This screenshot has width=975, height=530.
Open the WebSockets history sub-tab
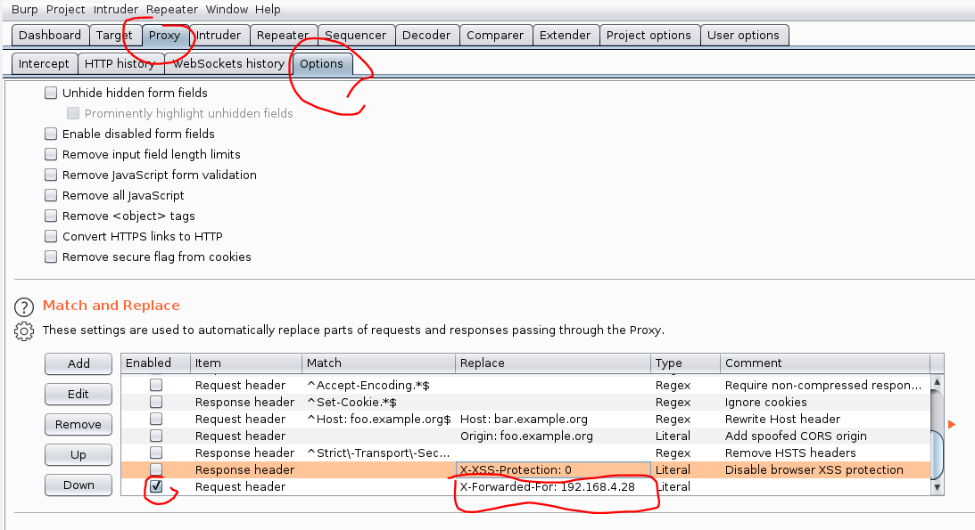(229, 64)
